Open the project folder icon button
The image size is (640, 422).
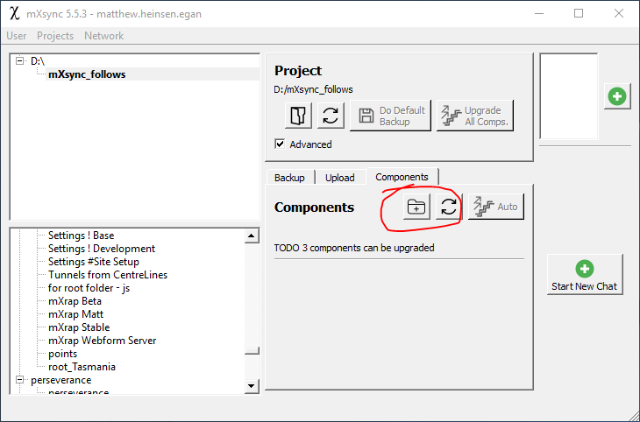point(299,116)
